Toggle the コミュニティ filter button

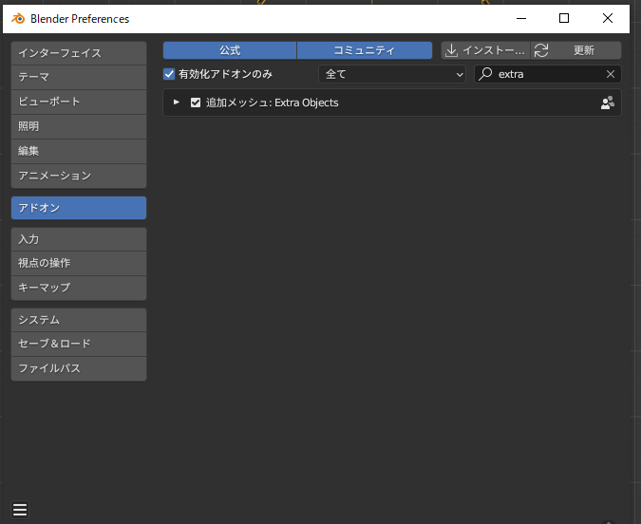click(x=365, y=50)
